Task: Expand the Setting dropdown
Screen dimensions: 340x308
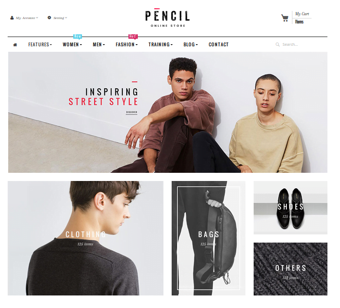Action: [x=61, y=18]
